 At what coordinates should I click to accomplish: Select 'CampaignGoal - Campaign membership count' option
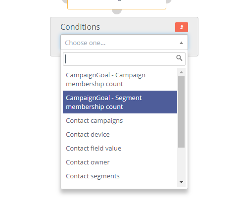120,79
